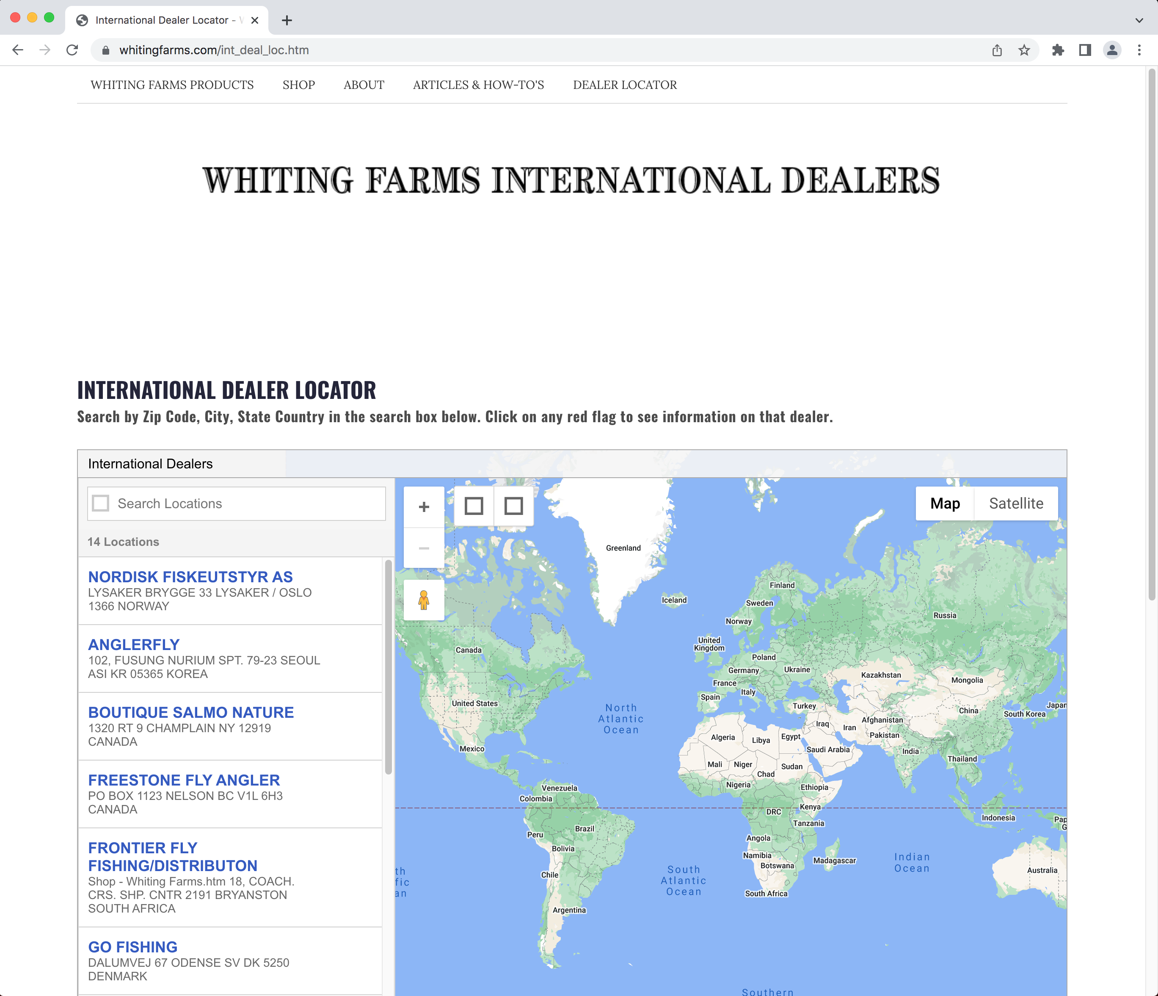
Task: Click the Street View pegman icon
Action: [x=424, y=600]
